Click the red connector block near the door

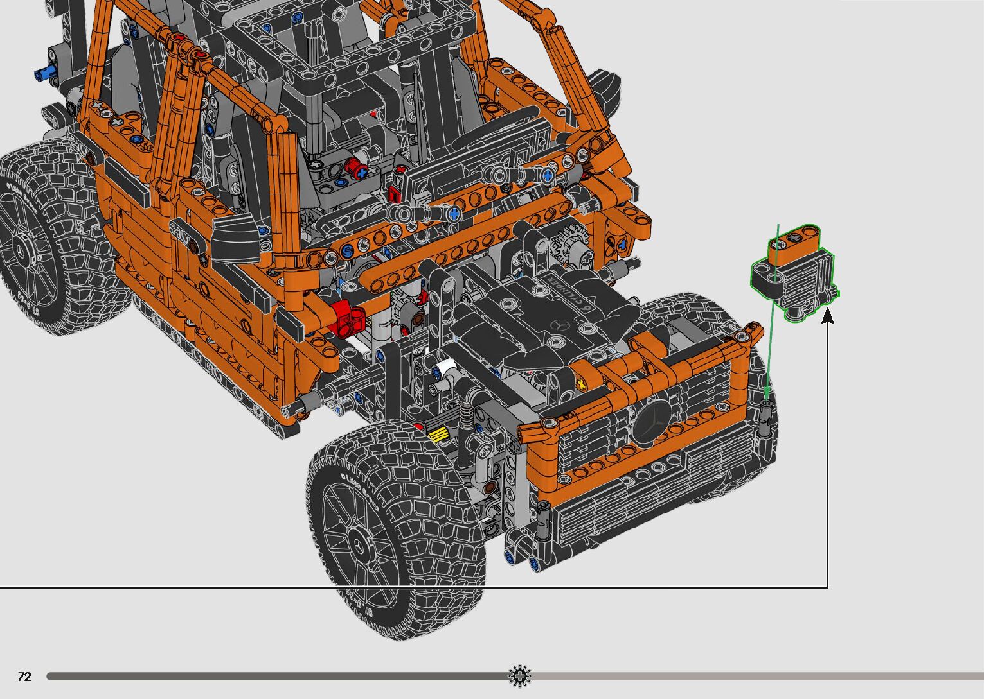click(346, 318)
